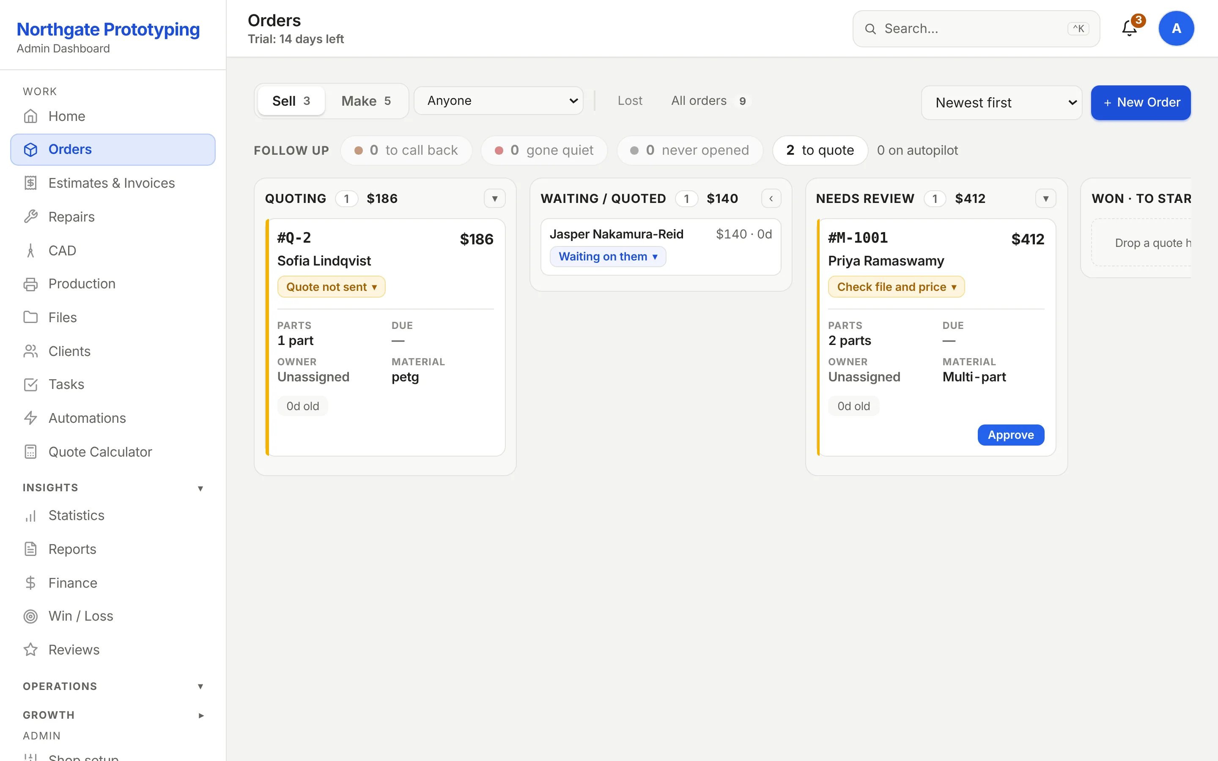Toggle the 'gone quiet' follow-up filter

tap(544, 151)
